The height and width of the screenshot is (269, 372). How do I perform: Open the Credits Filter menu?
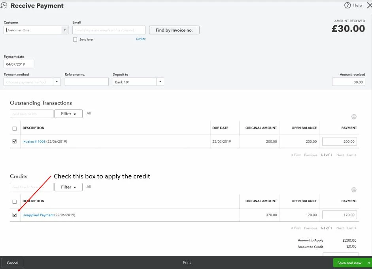pos(68,187)
